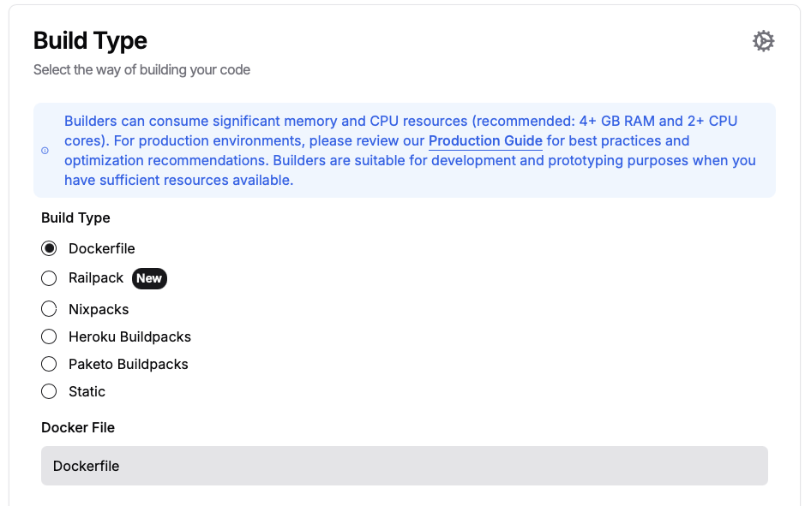Click the builders resource notice text
The image size is (811, 506).
click(x=410, y=150)
